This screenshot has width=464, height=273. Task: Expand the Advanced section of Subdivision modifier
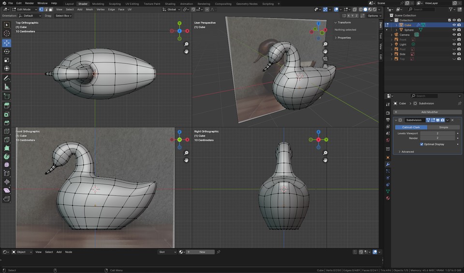[x=407, y=152]
